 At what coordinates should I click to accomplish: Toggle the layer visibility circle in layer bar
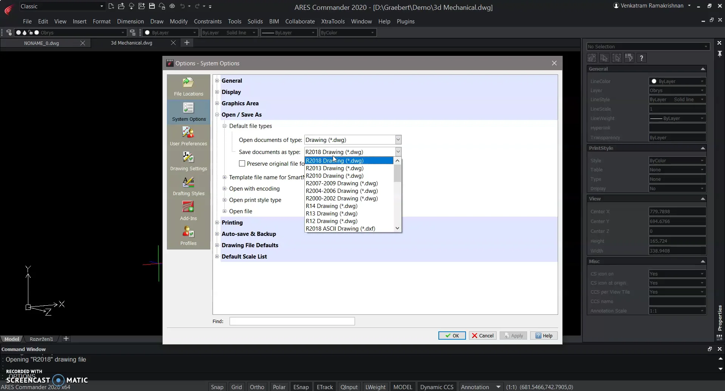[18, 32]
